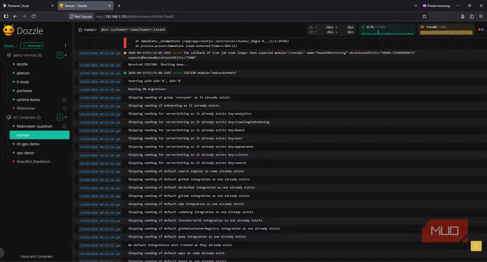Select the home-ops host badge
The width and height of the screenshot is (487, 262).
tap(32, 46)
